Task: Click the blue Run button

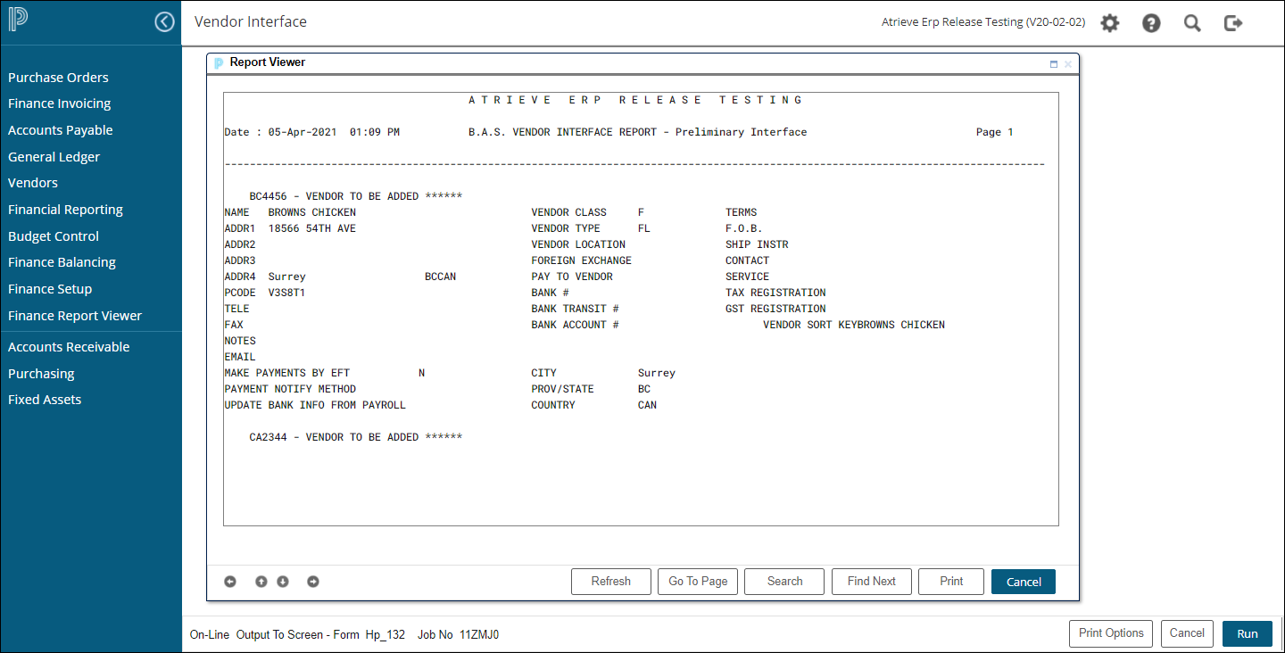Action: pos(1247,633)
